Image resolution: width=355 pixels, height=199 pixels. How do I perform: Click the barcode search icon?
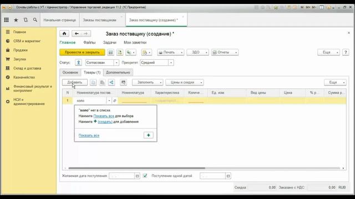coord(123,82)
